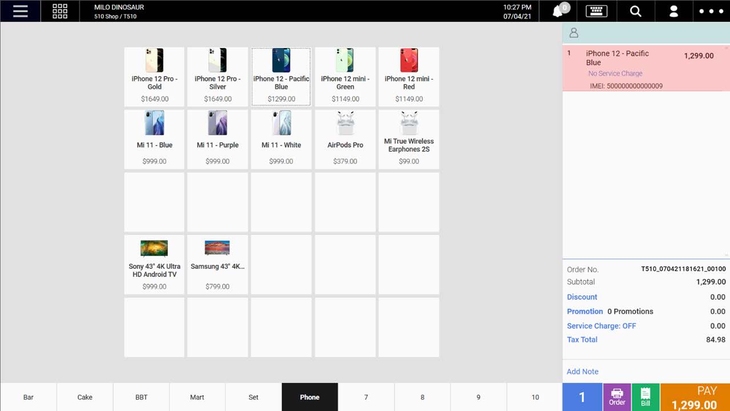Image resolution: width=730 pixels, height=411 pixels.
Task: Click the Order printer button
Action: point(617,397)
